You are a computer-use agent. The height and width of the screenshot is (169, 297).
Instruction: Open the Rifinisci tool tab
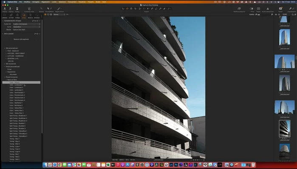pyautogui.click(x=37, y=16)
